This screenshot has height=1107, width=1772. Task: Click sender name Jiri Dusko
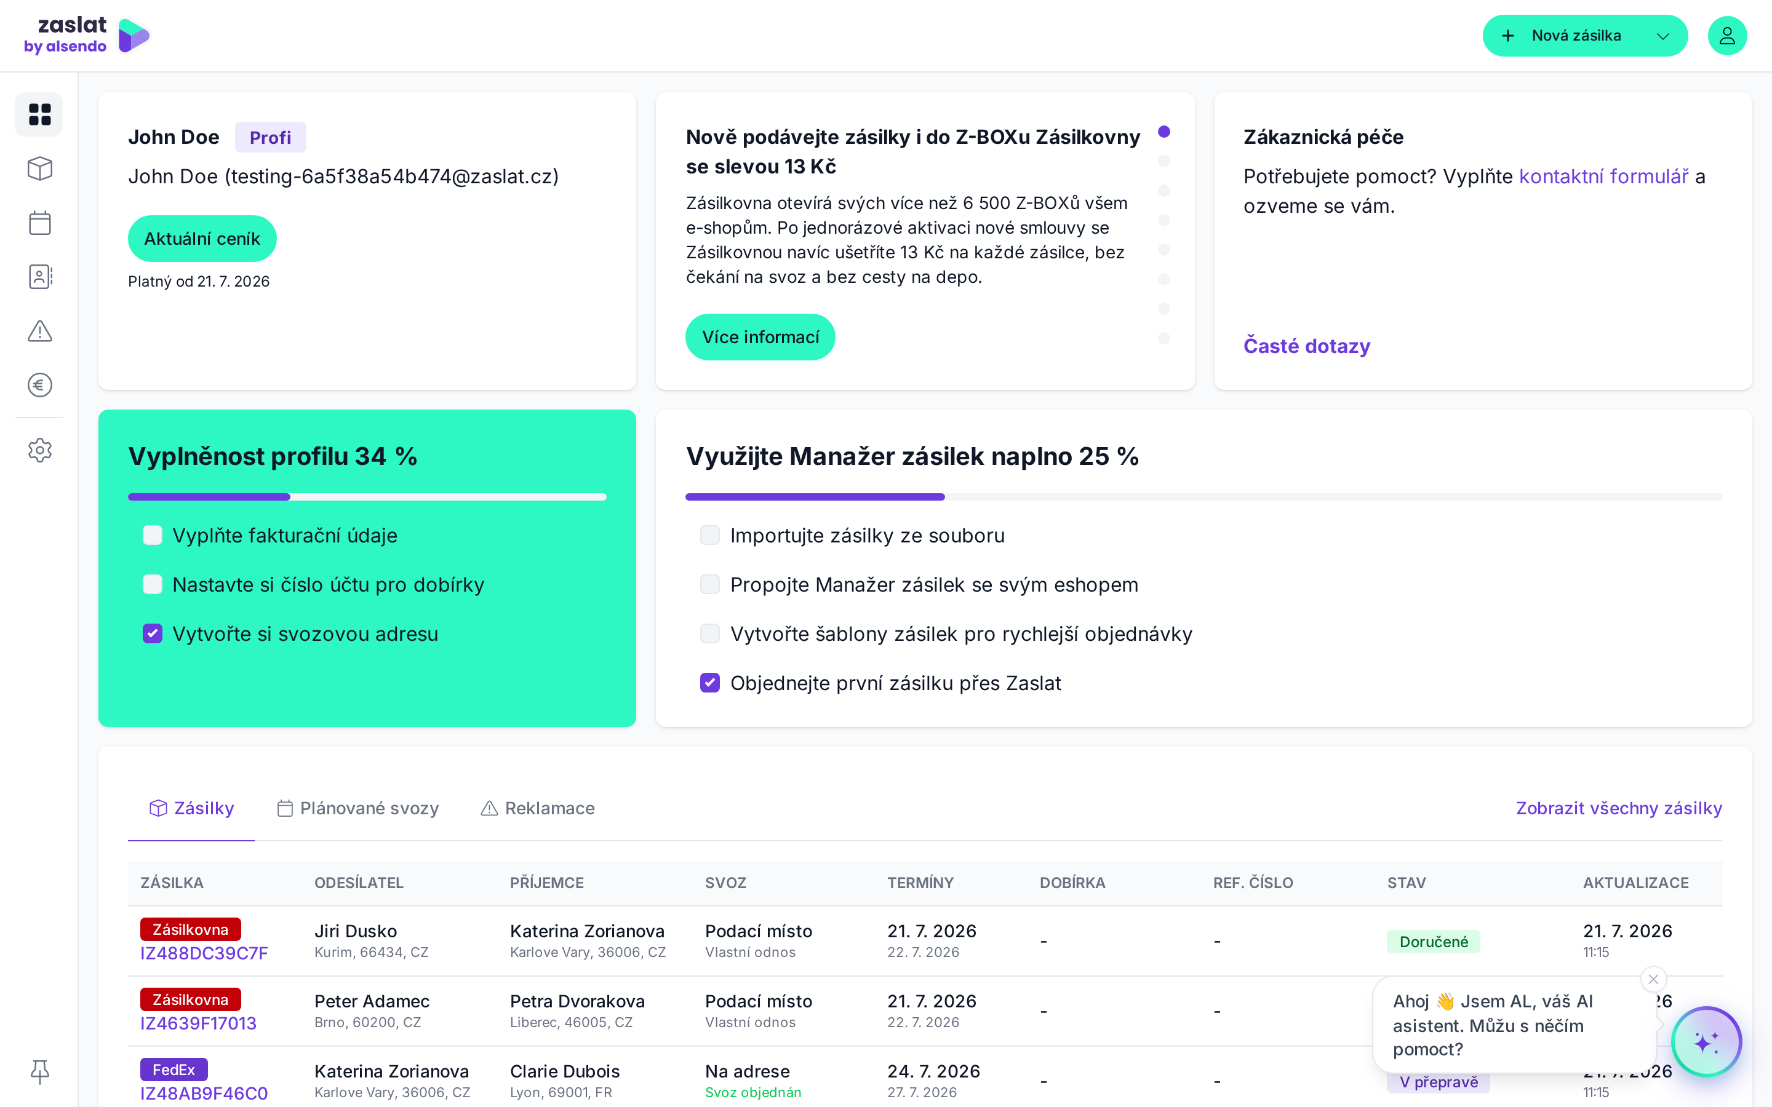356,931
